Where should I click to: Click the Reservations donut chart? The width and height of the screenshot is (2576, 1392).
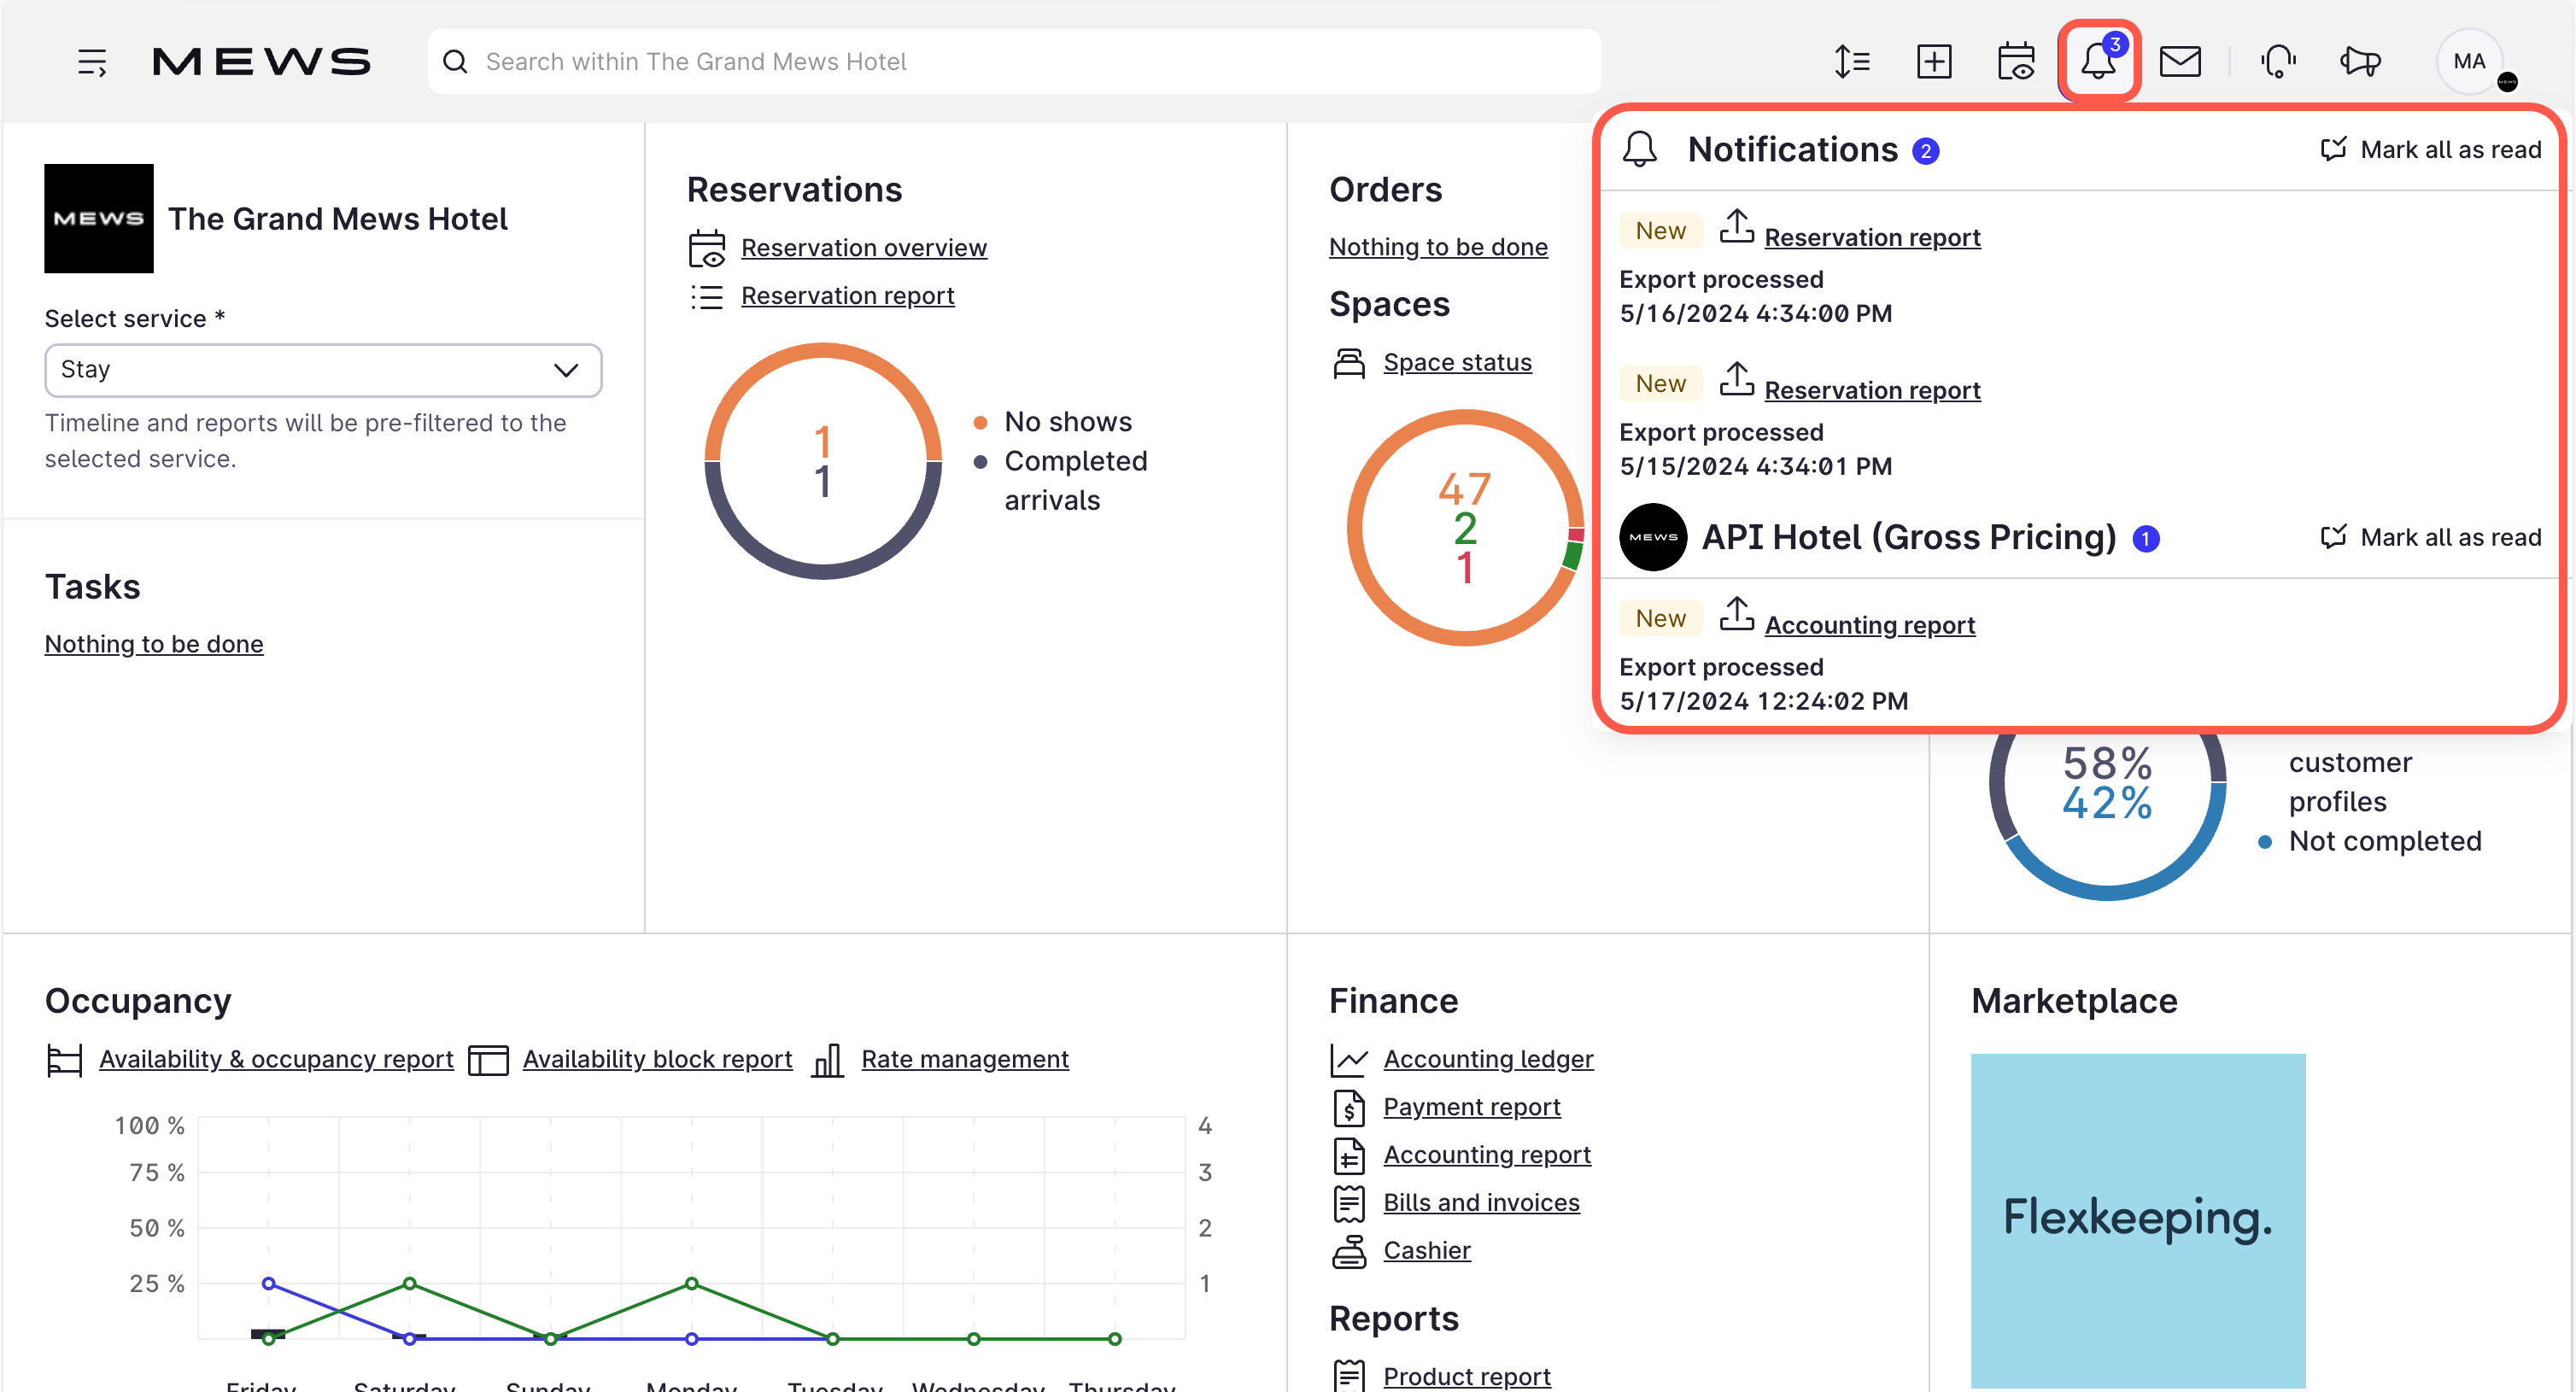[822, 461]
